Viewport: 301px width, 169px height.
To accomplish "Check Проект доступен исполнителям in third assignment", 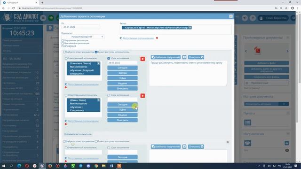I will click(x=96, y=141).
